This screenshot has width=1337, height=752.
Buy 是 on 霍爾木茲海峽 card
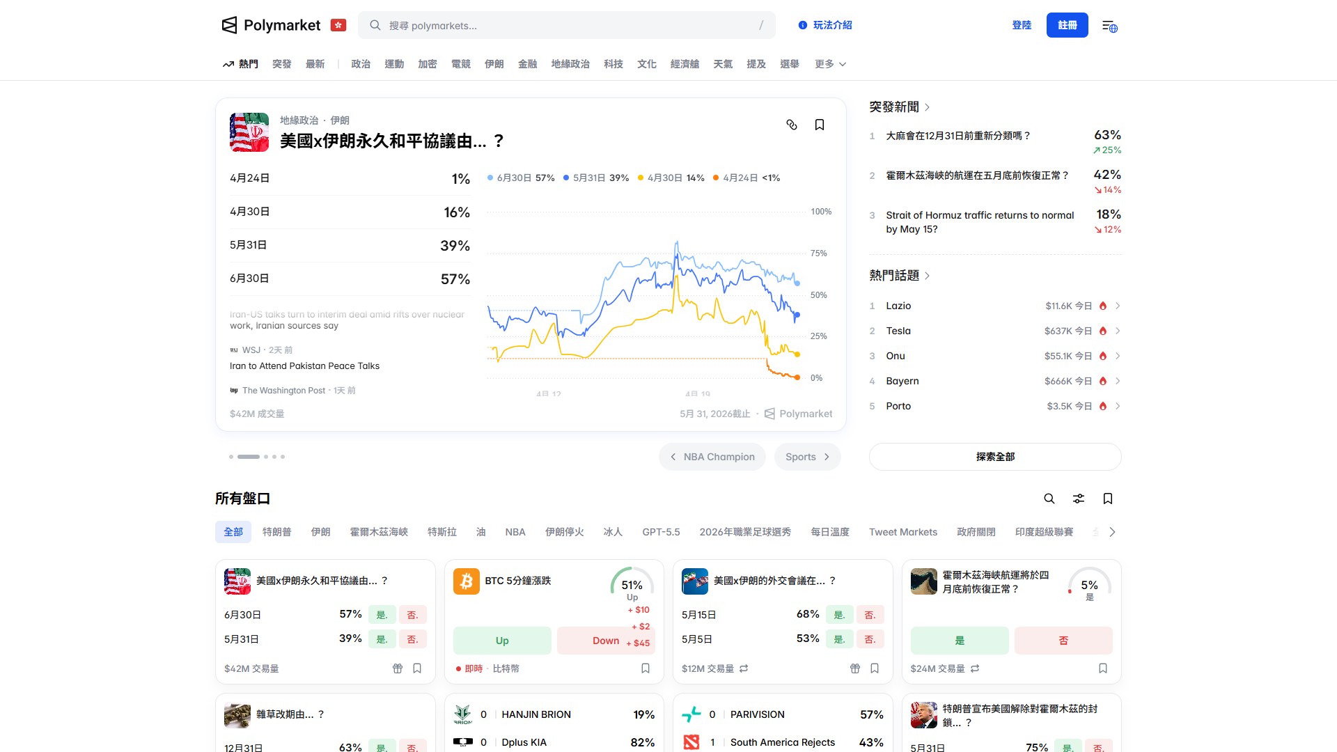[960, 641]
